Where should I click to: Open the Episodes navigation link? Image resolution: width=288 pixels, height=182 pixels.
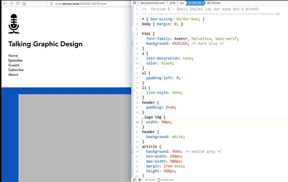click(15, 60)
